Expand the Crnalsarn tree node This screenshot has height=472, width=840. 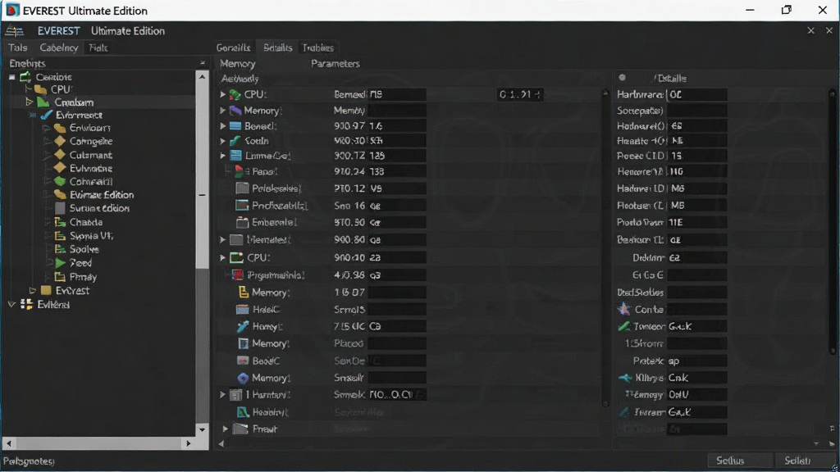29,102
